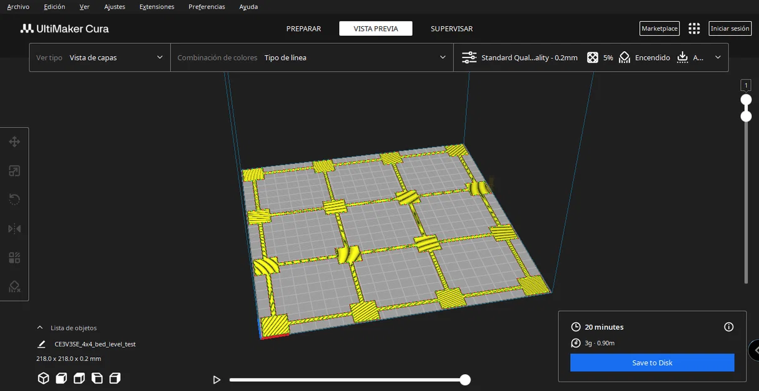
Task: Open the Extensiones menu
Action: point(157,7)
